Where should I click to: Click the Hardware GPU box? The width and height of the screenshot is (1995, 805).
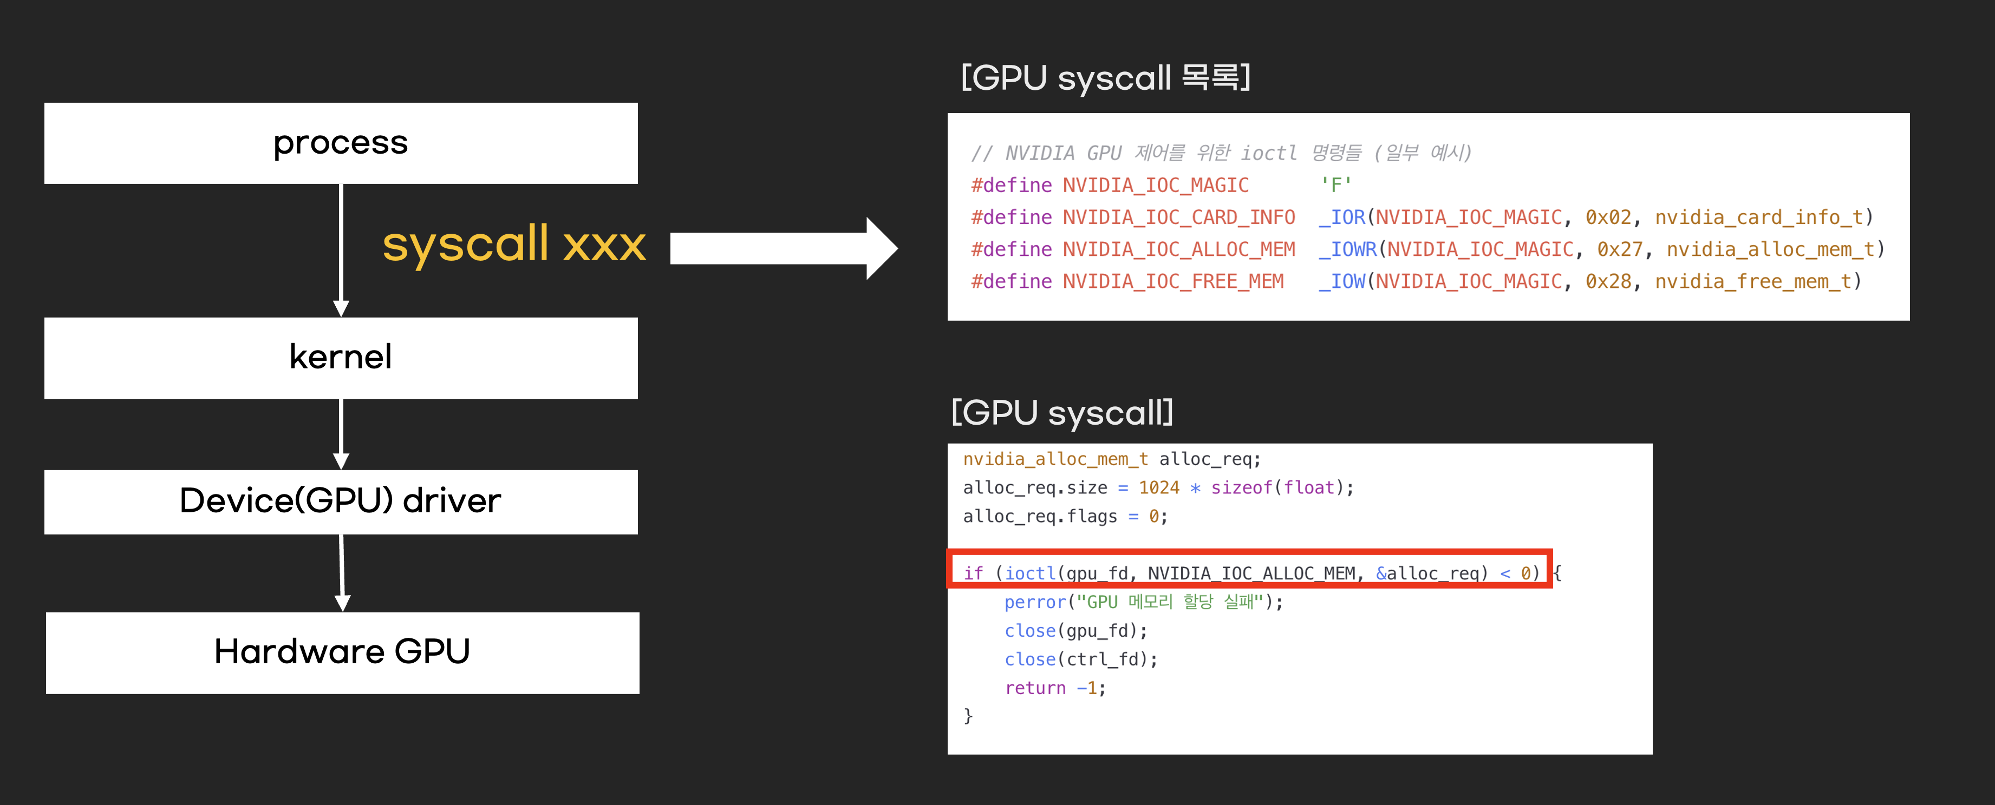[342, 652]
